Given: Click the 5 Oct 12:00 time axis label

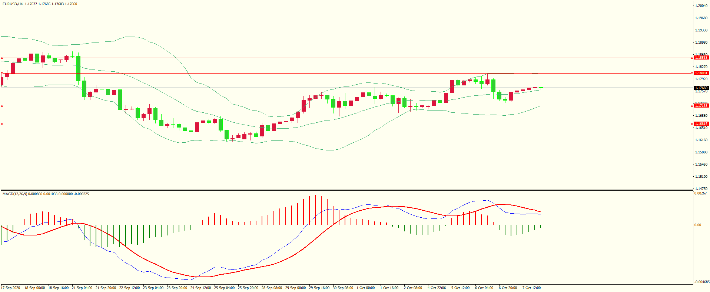Looking at the screenshot, I should coord(461,288).
